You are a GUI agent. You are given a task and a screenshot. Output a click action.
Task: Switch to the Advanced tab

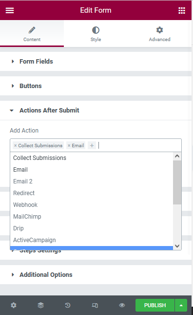tap(159, 34)
